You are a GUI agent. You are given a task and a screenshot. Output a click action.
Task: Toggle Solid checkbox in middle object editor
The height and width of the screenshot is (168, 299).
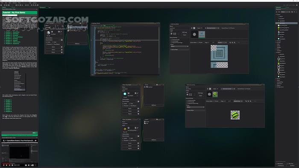tap(130, 104)
